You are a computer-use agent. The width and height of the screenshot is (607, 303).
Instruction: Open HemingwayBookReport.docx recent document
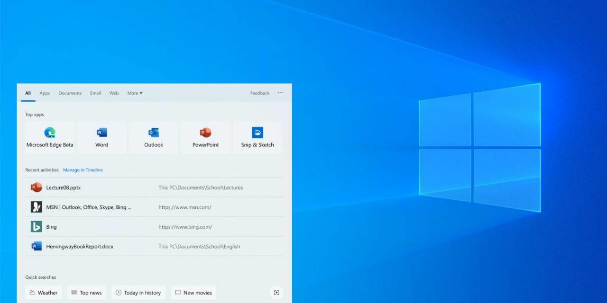(x=80, y=247)
